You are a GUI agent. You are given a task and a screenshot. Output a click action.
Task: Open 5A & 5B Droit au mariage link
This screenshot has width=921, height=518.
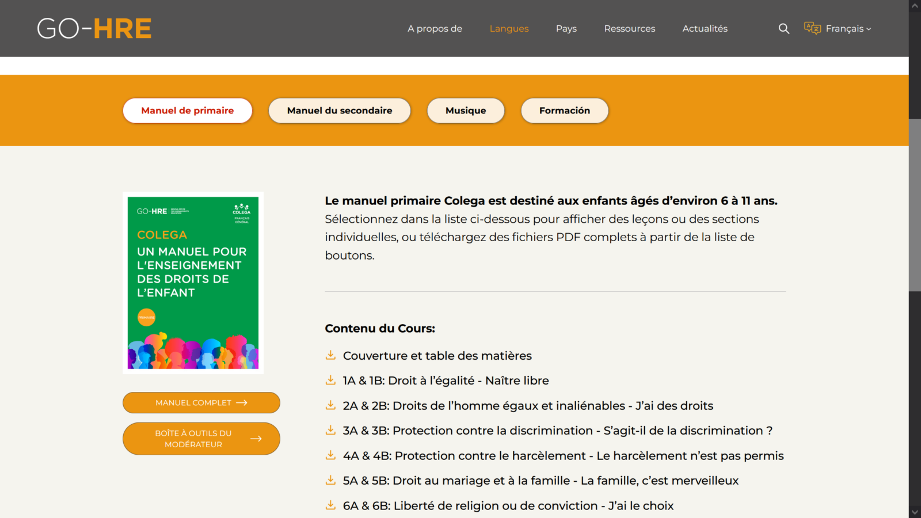541,481
